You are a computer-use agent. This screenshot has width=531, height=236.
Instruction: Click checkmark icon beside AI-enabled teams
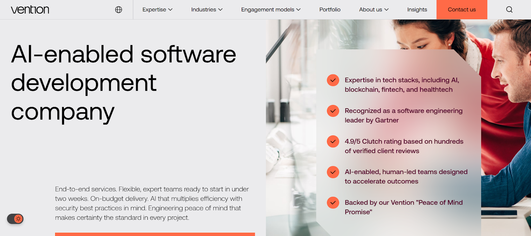[333, 172]
